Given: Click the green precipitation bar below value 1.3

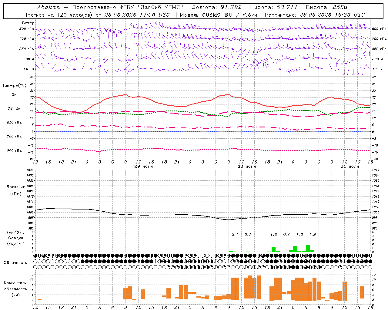Looking at the screenshot, I should coord(273,249).
